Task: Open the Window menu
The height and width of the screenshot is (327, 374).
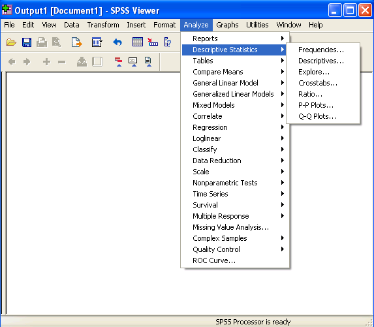Action: coord(288,25)
